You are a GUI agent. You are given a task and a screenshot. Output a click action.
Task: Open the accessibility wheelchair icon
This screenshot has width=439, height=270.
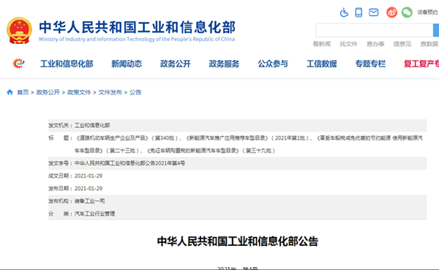click(344, 12)
